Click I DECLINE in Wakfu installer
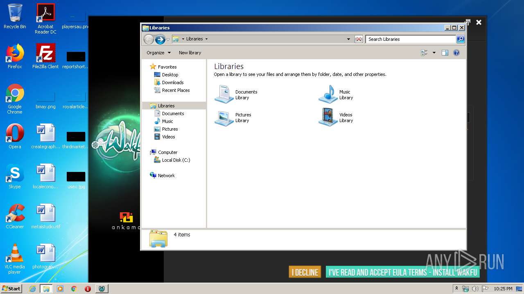This screenshot has width=524, height=294. (305, 272)
